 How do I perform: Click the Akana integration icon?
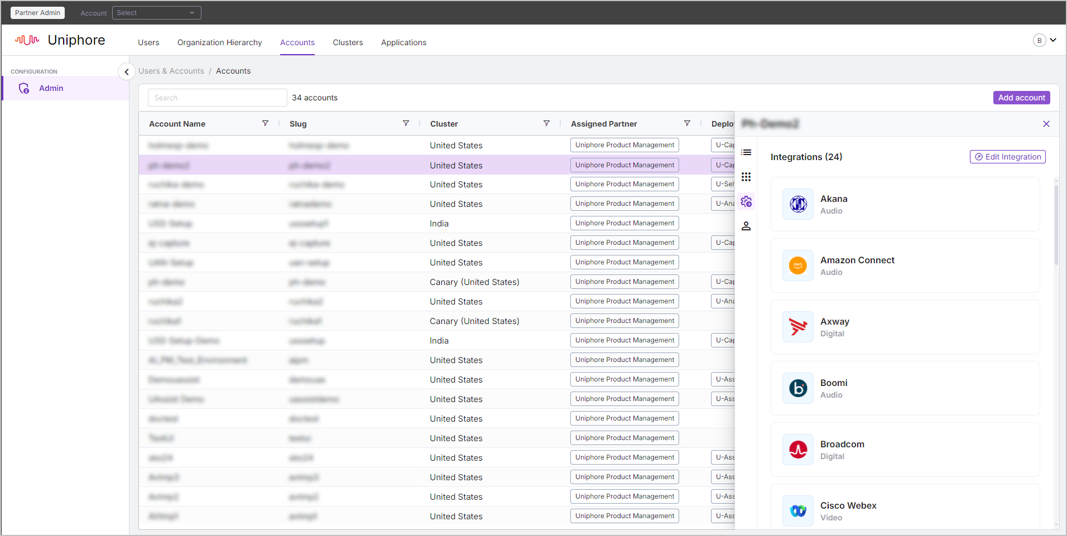click(x=798, y=204)
